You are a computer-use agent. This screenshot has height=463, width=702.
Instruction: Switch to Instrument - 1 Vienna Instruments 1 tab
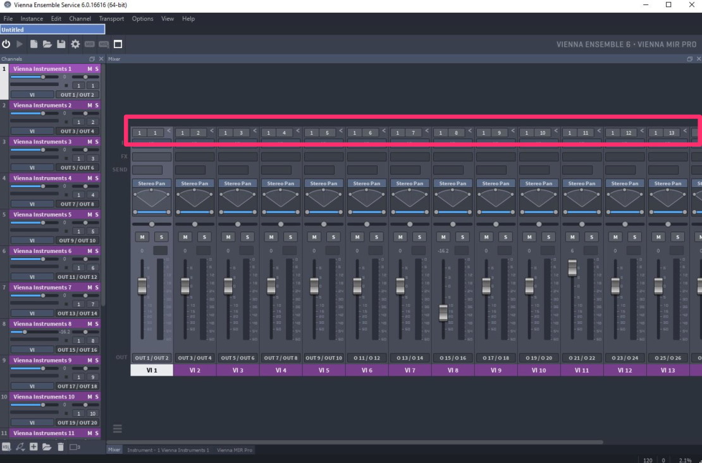point(168,450)
